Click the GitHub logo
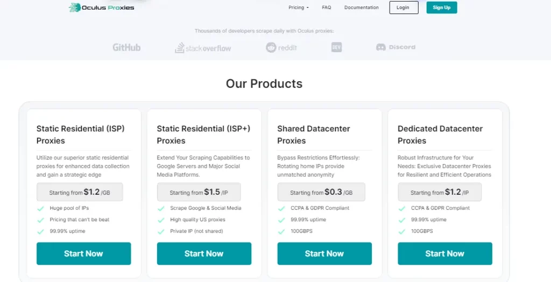Screen dimensions: 551x282 pos(126,47)
